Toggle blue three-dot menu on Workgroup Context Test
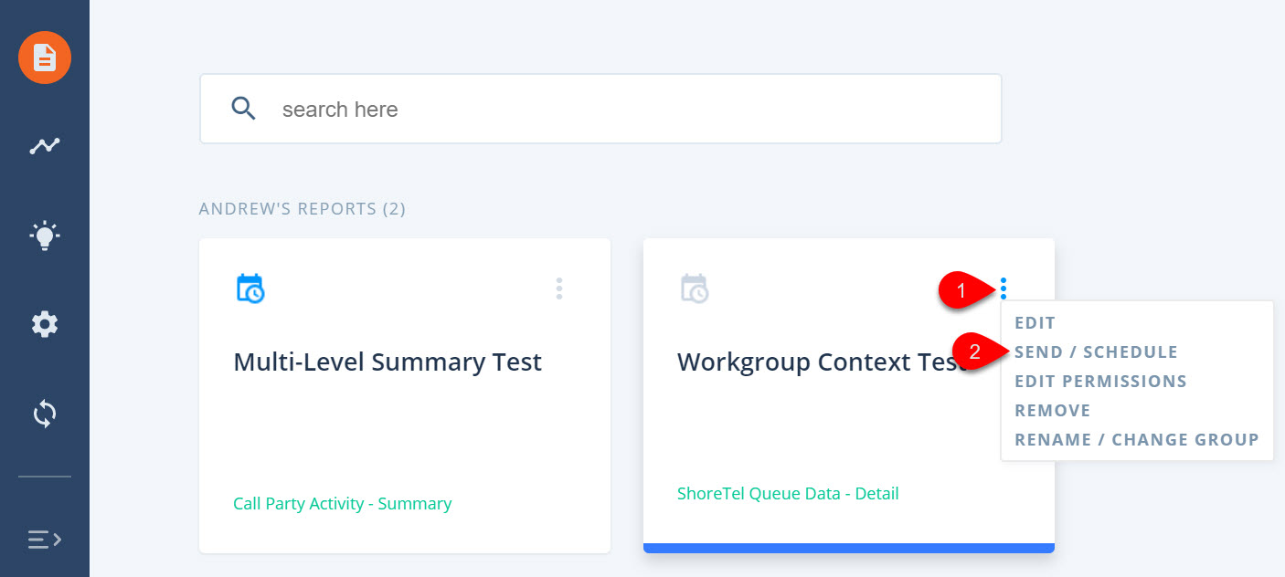The image size is (1285, 577). point(1004,288)
